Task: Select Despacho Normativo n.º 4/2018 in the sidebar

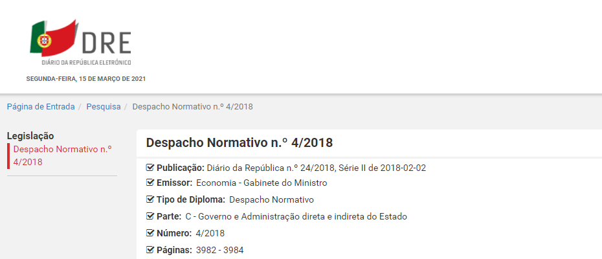Action: 61,155
